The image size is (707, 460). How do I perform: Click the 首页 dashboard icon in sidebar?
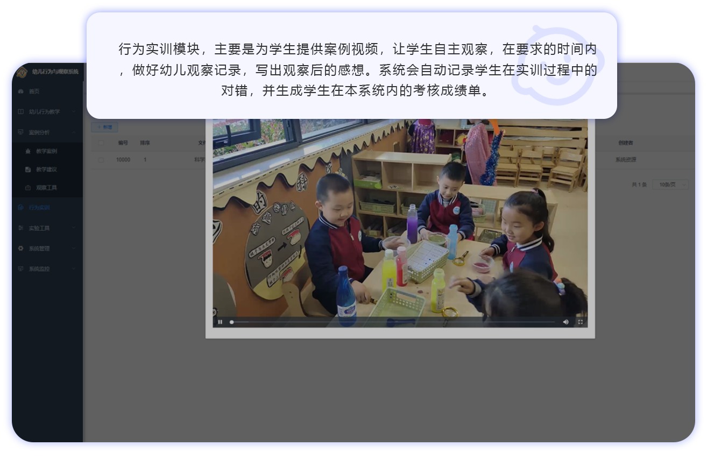21,91
